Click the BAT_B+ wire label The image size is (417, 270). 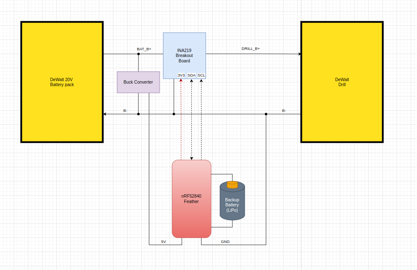pos(144,49)
